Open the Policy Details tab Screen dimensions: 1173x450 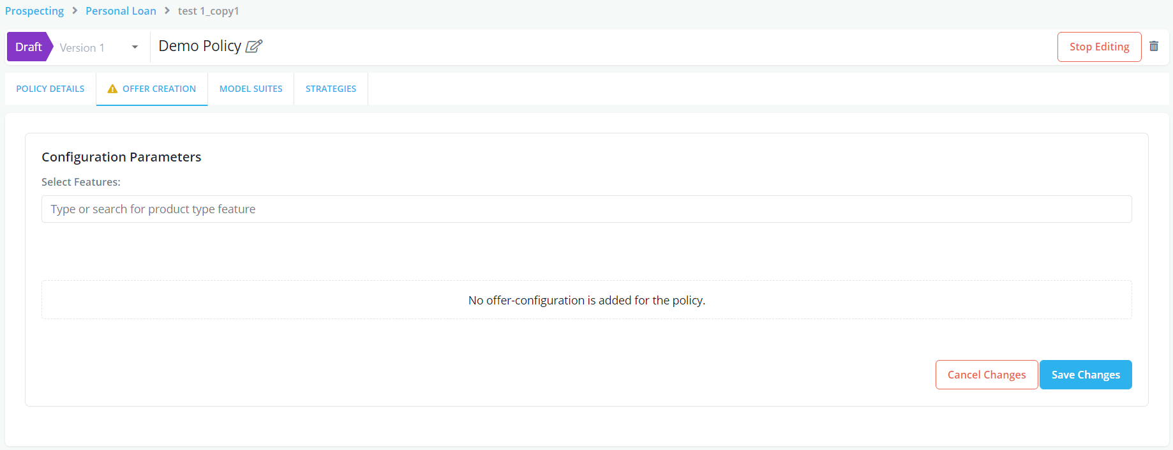(50, 89)
